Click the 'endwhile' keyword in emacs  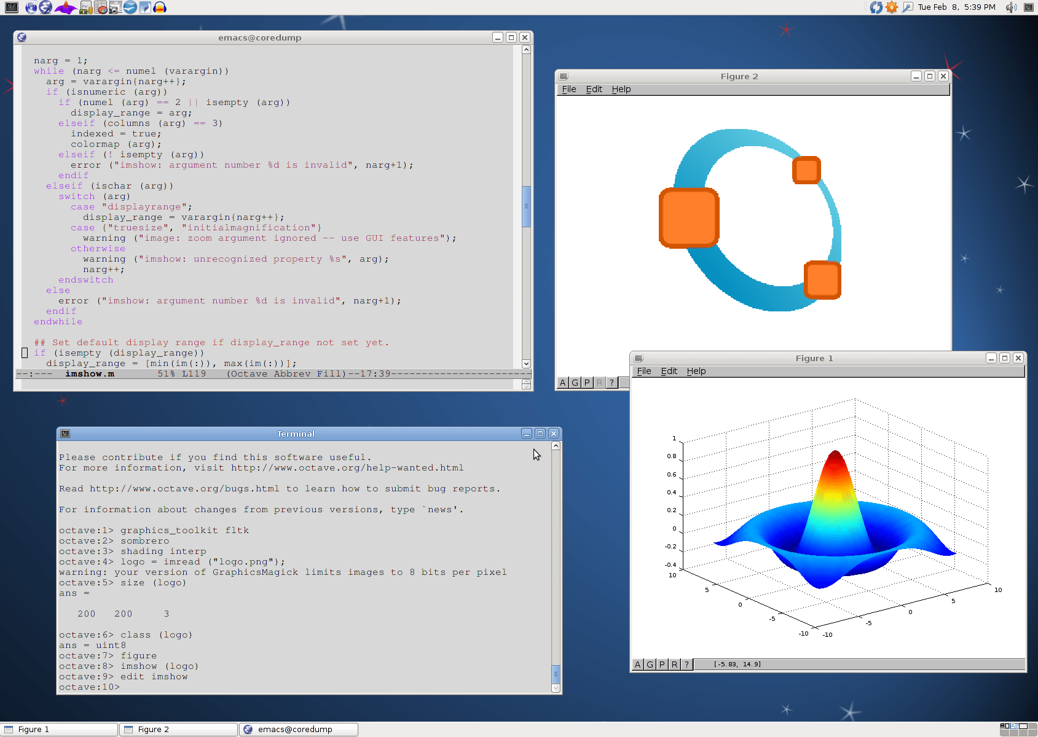[x=58, y=322]
